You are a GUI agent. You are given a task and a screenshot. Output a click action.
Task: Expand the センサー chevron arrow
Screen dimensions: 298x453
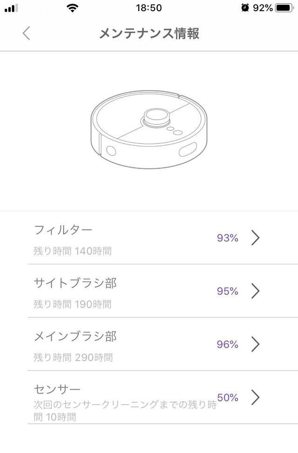pyautogui.click(x=255, y=398)
